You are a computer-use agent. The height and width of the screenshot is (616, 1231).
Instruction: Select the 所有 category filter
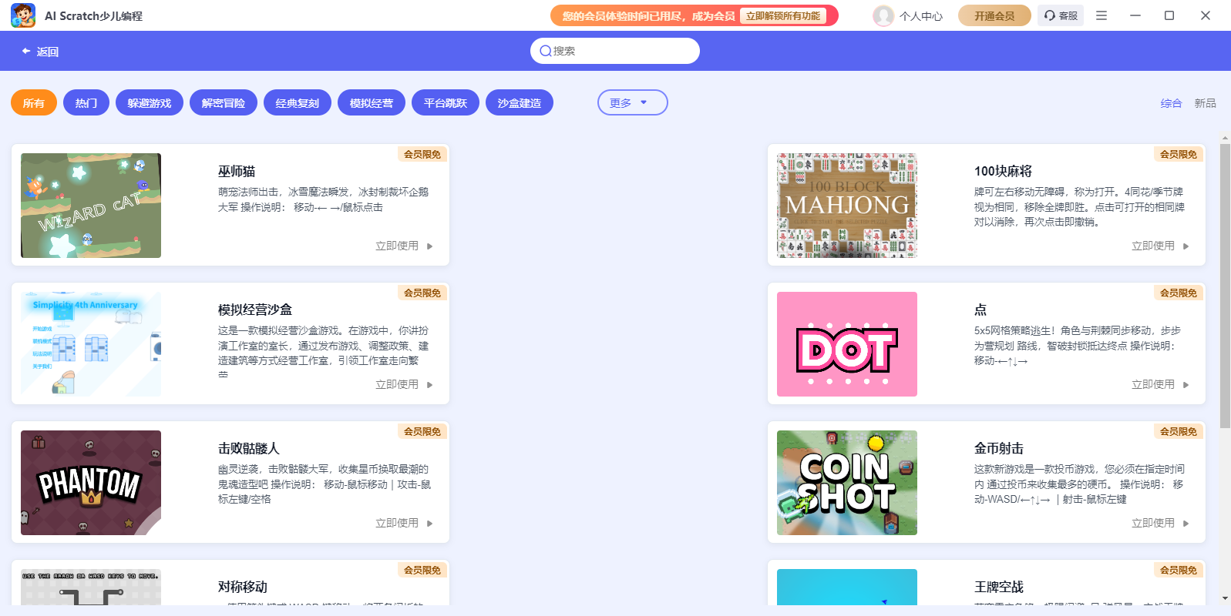pyautogui.click(x=34, y=103)
